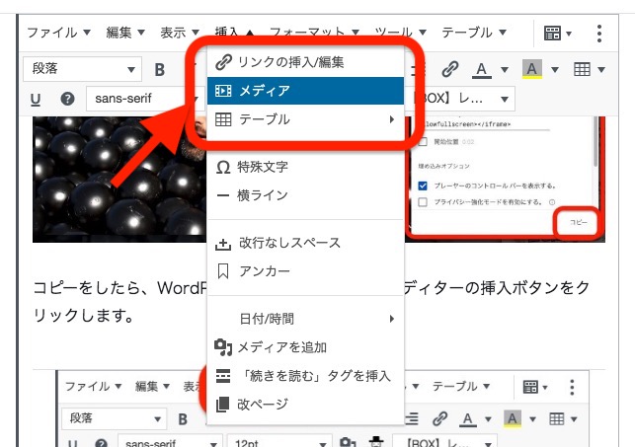Screen dimensions: 635x447
Task: Open the ファイル menu
Action: coord(57,33)
